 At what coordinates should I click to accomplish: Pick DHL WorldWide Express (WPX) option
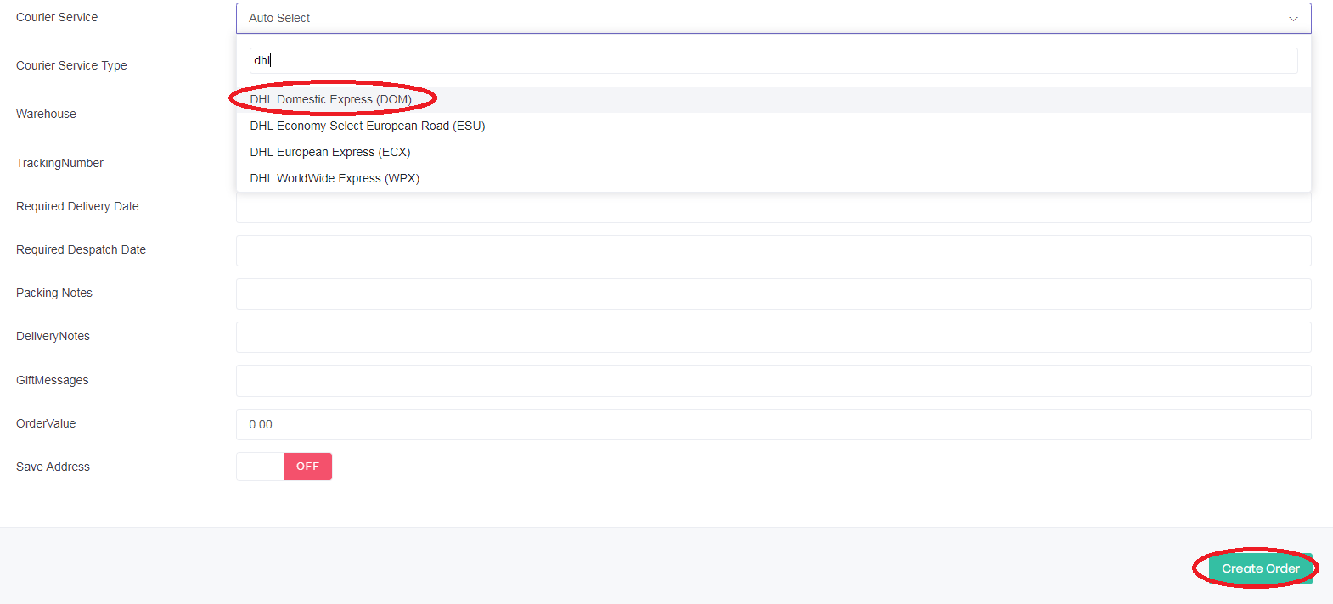773,178
